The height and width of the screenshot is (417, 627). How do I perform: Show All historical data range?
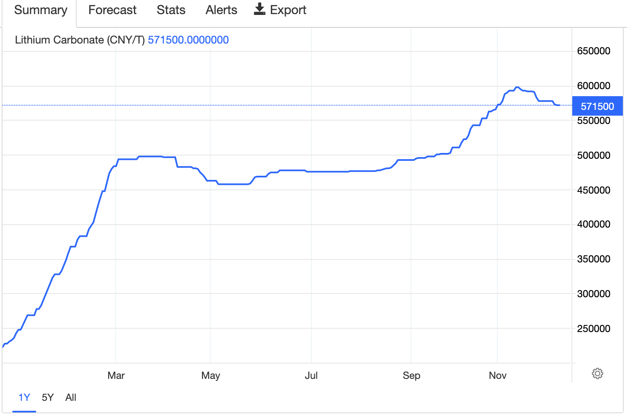coord(71,398)
